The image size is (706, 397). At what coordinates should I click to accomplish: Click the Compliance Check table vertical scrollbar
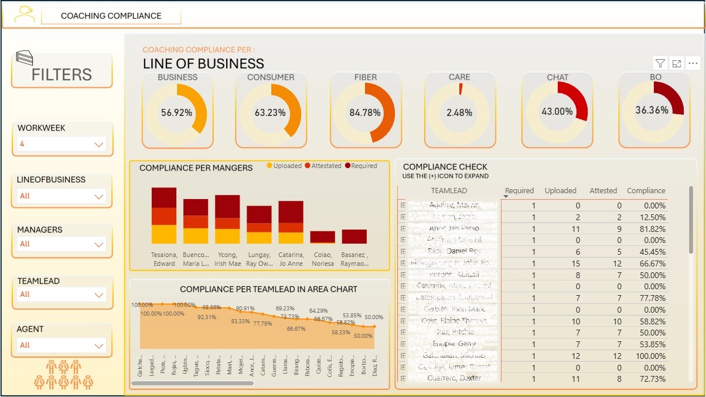tap(691, 220)
